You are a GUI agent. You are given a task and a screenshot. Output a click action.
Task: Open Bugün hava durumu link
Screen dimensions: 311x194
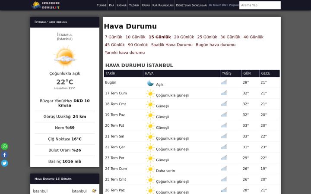[x=216, y=45]
